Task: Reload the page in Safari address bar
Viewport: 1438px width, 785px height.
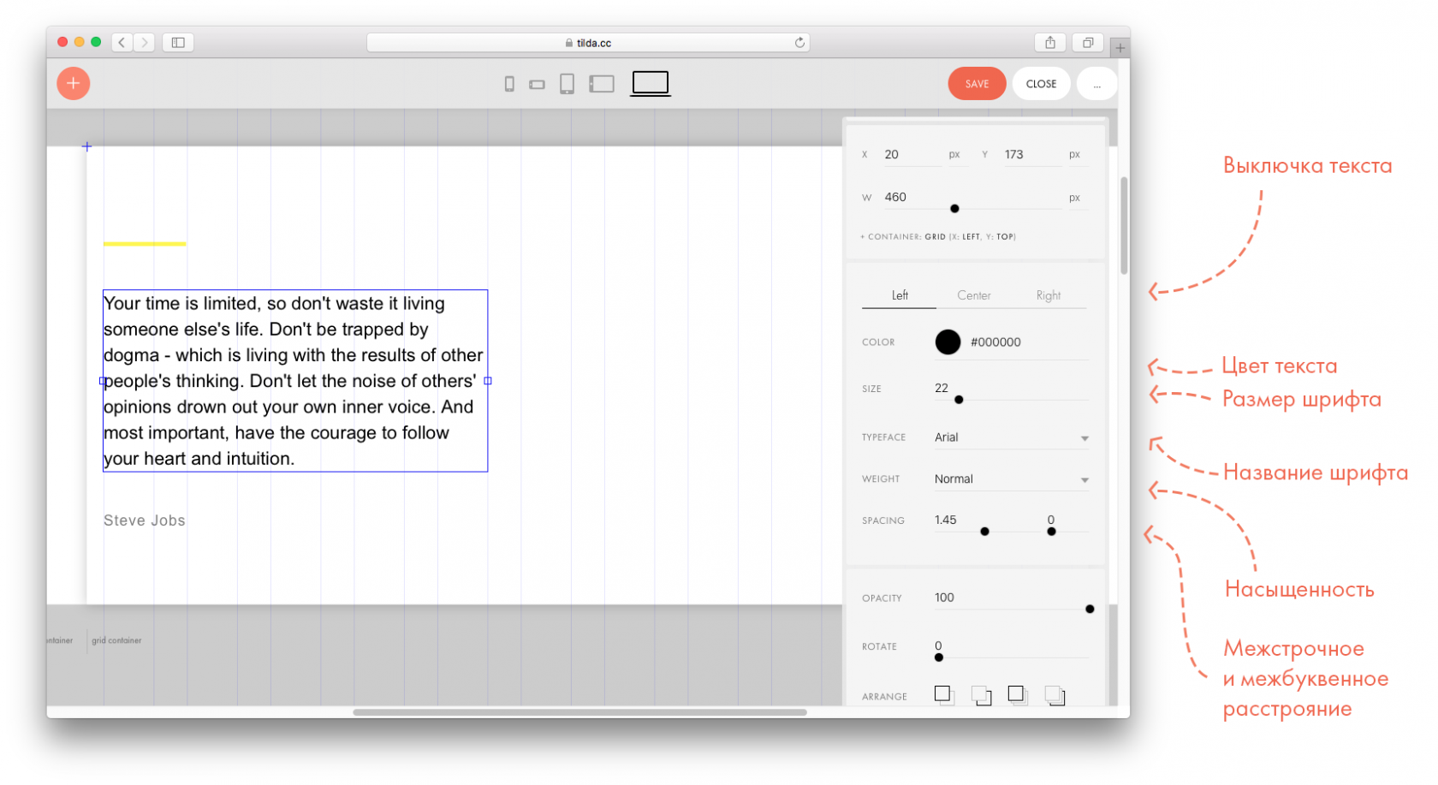Action: click(799, 43)
